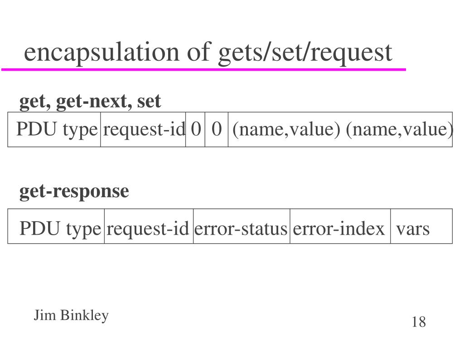464x348 pixels.
Task: Click the slide number 18
Action: click(x=419, y=322)
